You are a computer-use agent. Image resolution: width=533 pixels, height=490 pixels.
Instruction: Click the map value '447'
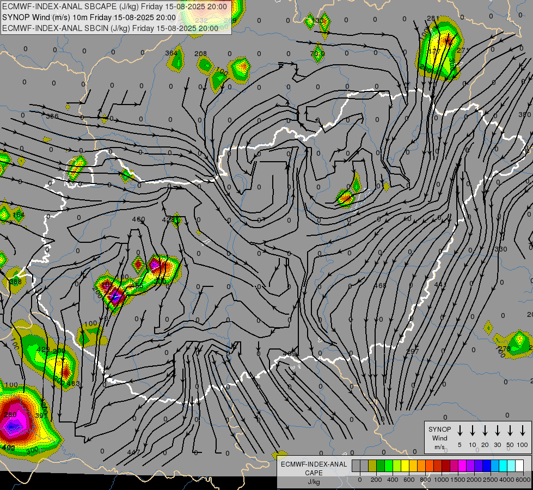133,452
